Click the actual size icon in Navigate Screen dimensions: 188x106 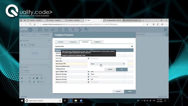(x=33, y=45)
